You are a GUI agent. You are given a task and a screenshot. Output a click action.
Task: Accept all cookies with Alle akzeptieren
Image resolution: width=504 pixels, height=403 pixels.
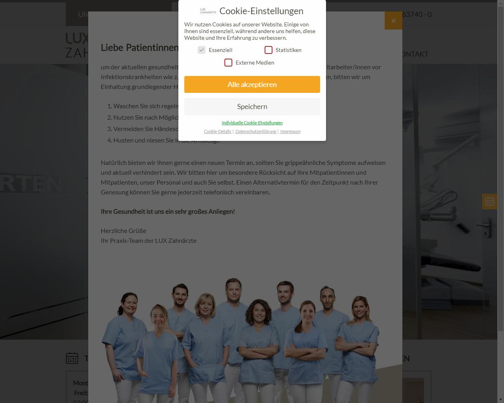click(252, 85)
